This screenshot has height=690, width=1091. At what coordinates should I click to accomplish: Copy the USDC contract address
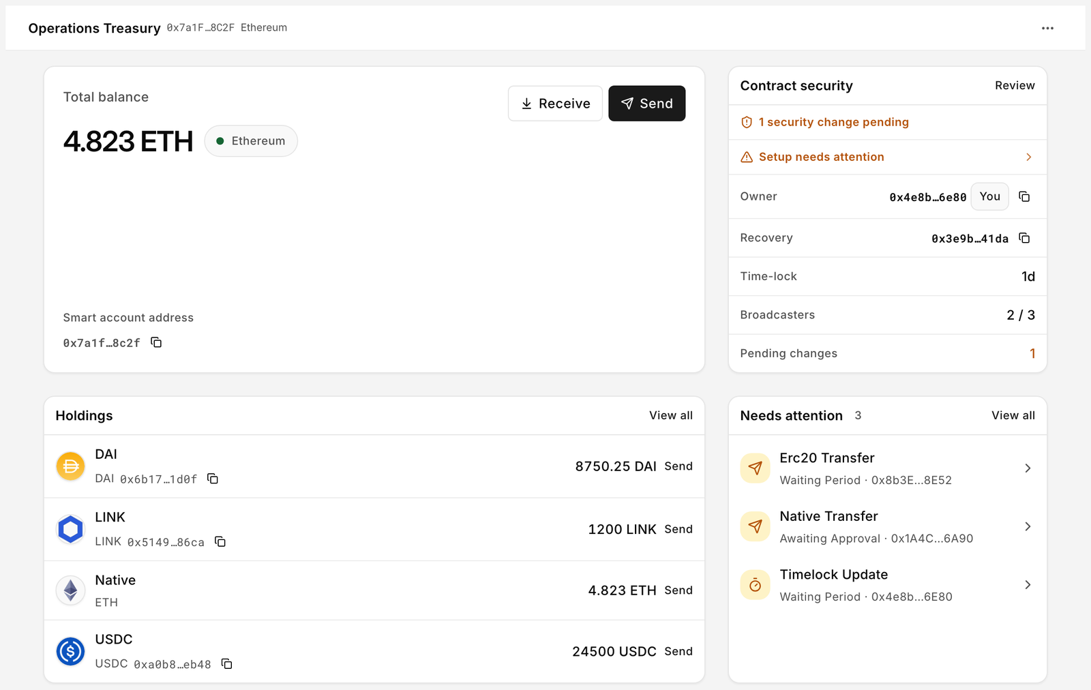tap(227, 663)
